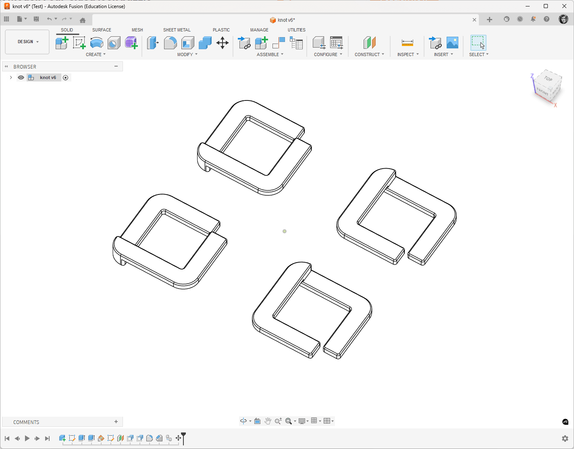The height and width of the screenshot is (449, 574).
Task: Open the Data Panel grid icon
Action: pos(6,19)
